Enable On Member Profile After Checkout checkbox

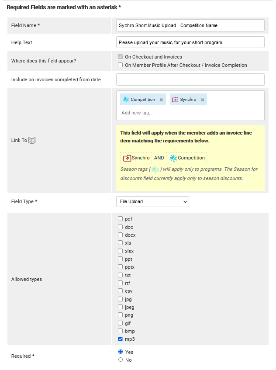click(120, 65)
